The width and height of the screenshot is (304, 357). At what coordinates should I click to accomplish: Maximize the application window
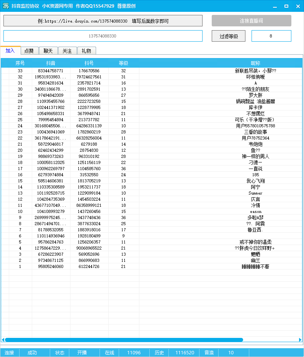click(x=286, y=6)
